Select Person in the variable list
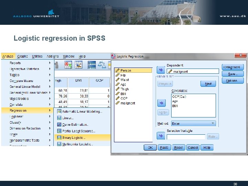This screenshot has width=248, height=186. click(x=133, y=70)
